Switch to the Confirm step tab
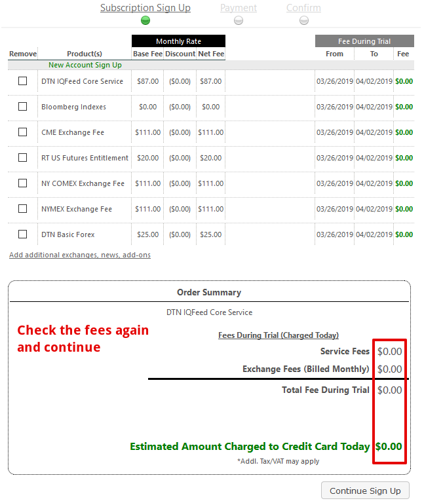This screenshot has width=424, height=503. pyautogui.click(x=303, y=8)
